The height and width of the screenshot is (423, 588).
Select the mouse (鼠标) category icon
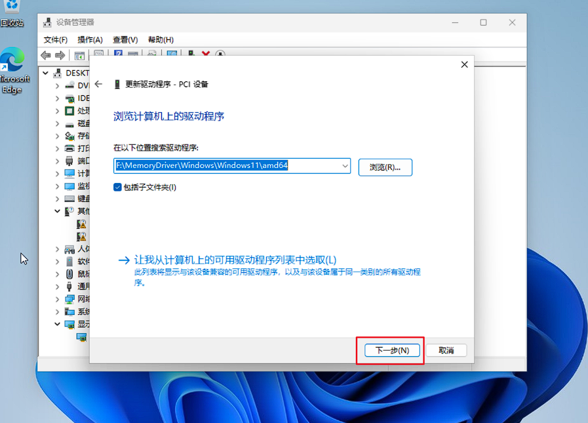coord(69,274)
